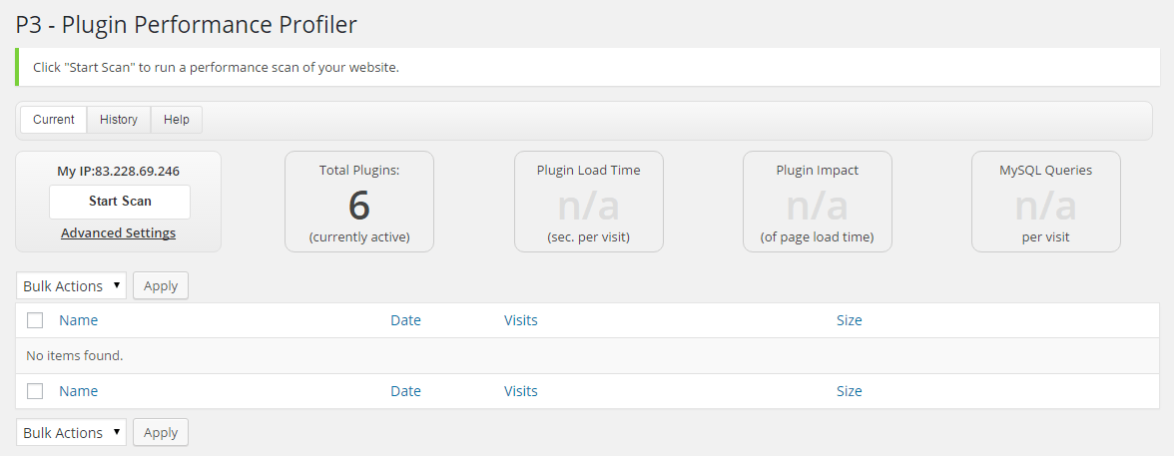Viewport: 1174px width, 456px height.
Task: Click the Start Scan button
Action: pos(120,202)
